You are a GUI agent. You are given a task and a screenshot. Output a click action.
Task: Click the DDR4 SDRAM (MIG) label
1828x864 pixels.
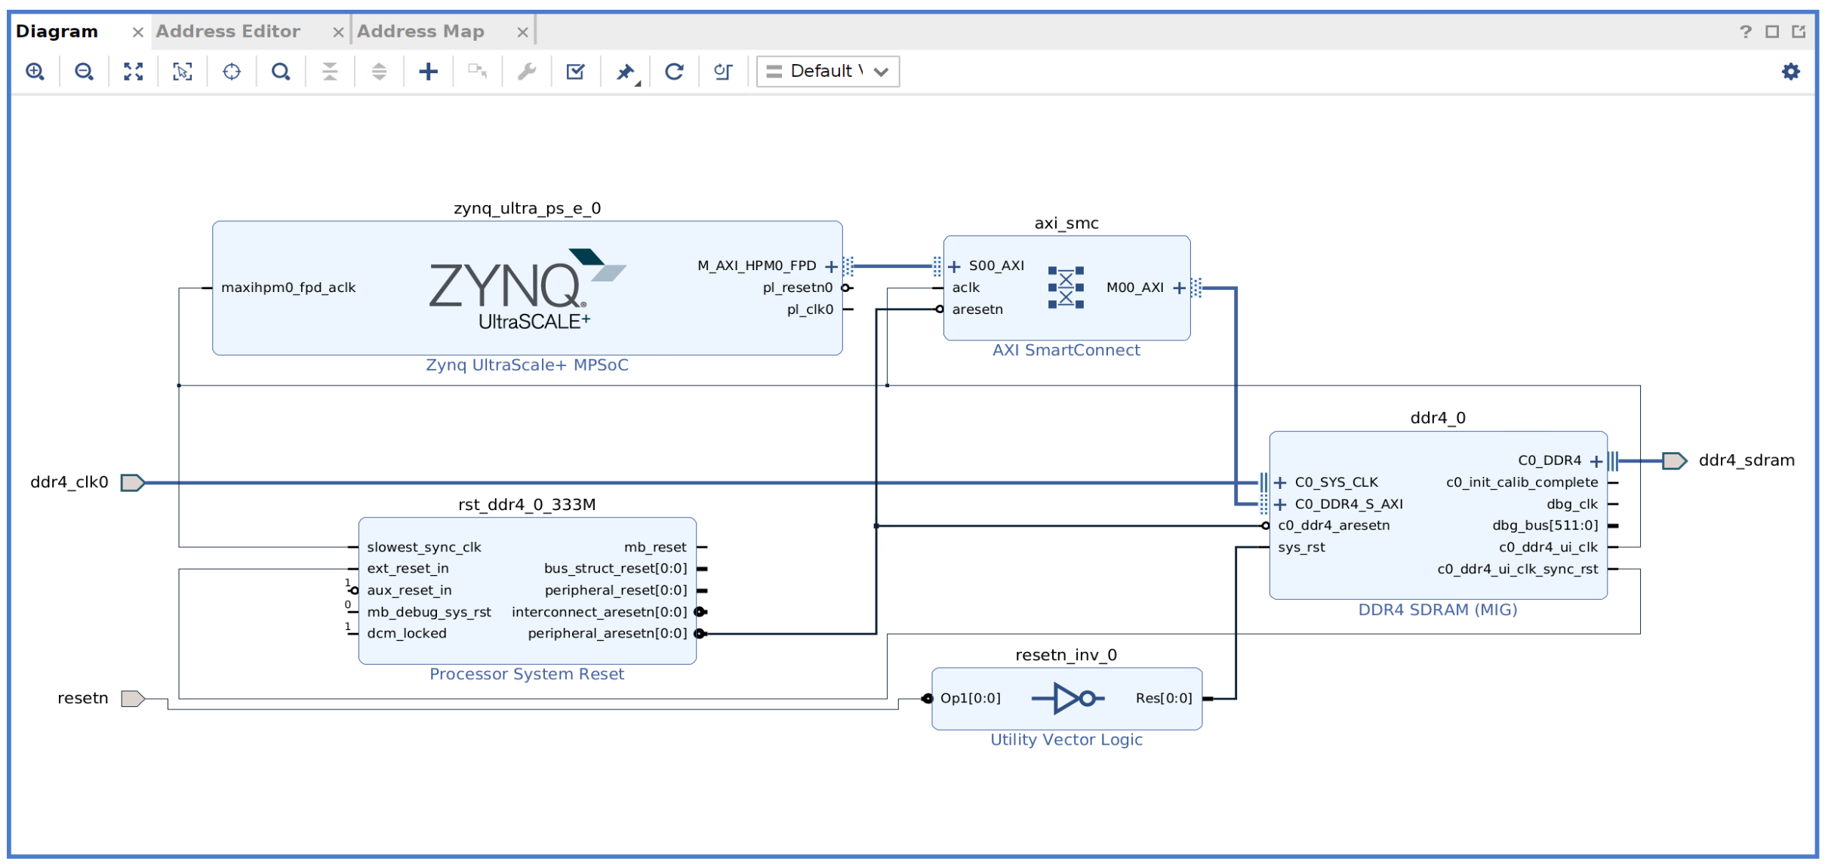coord(1438,610)
